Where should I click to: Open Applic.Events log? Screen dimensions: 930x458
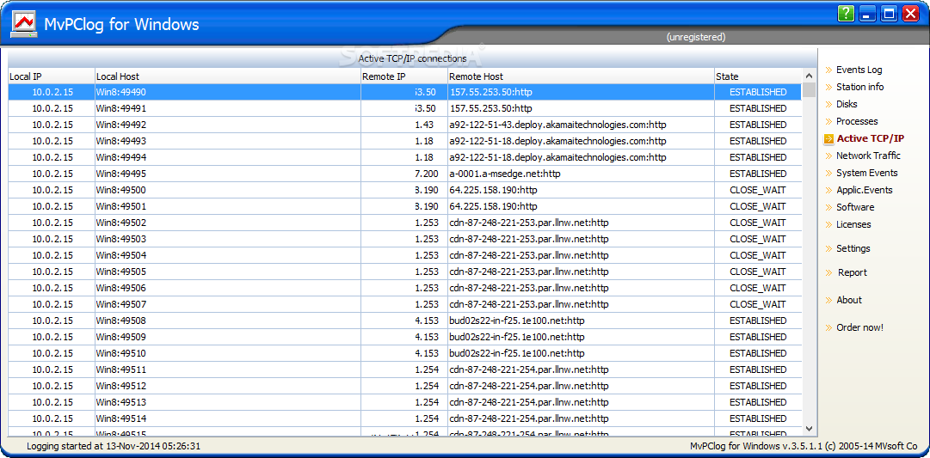864,190
